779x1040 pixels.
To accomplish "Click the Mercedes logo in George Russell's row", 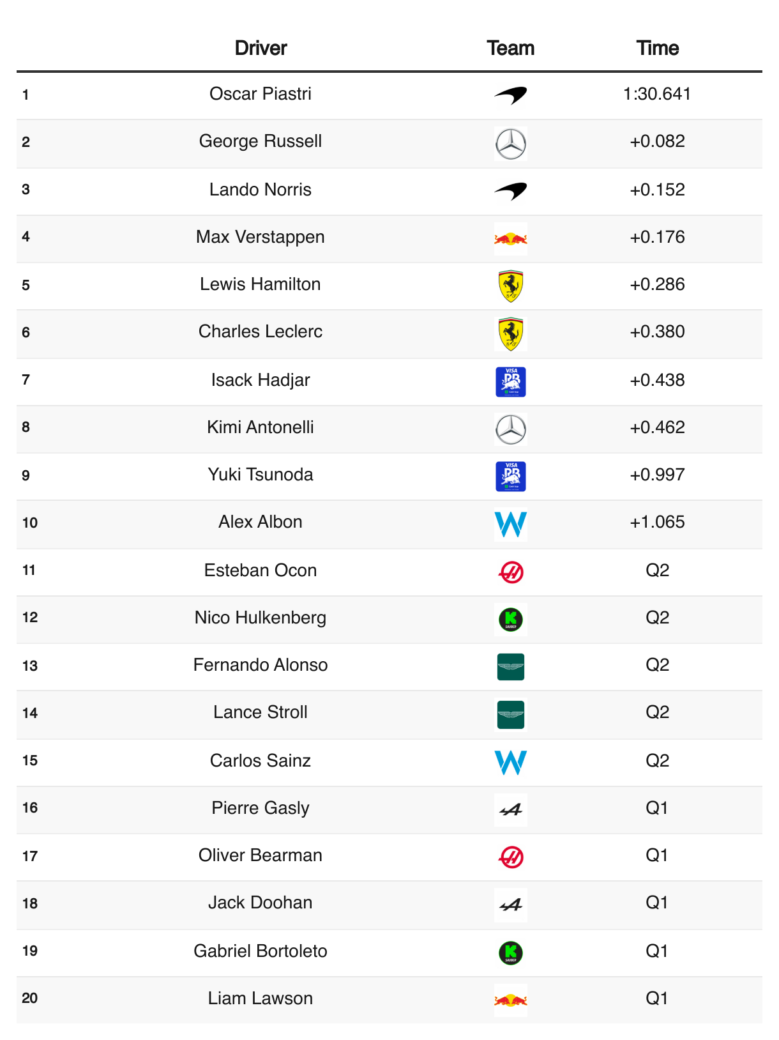I will 511,144.
